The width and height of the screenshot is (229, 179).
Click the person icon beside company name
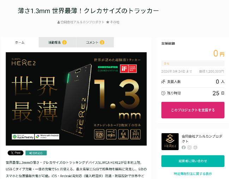tap(59, 22)
